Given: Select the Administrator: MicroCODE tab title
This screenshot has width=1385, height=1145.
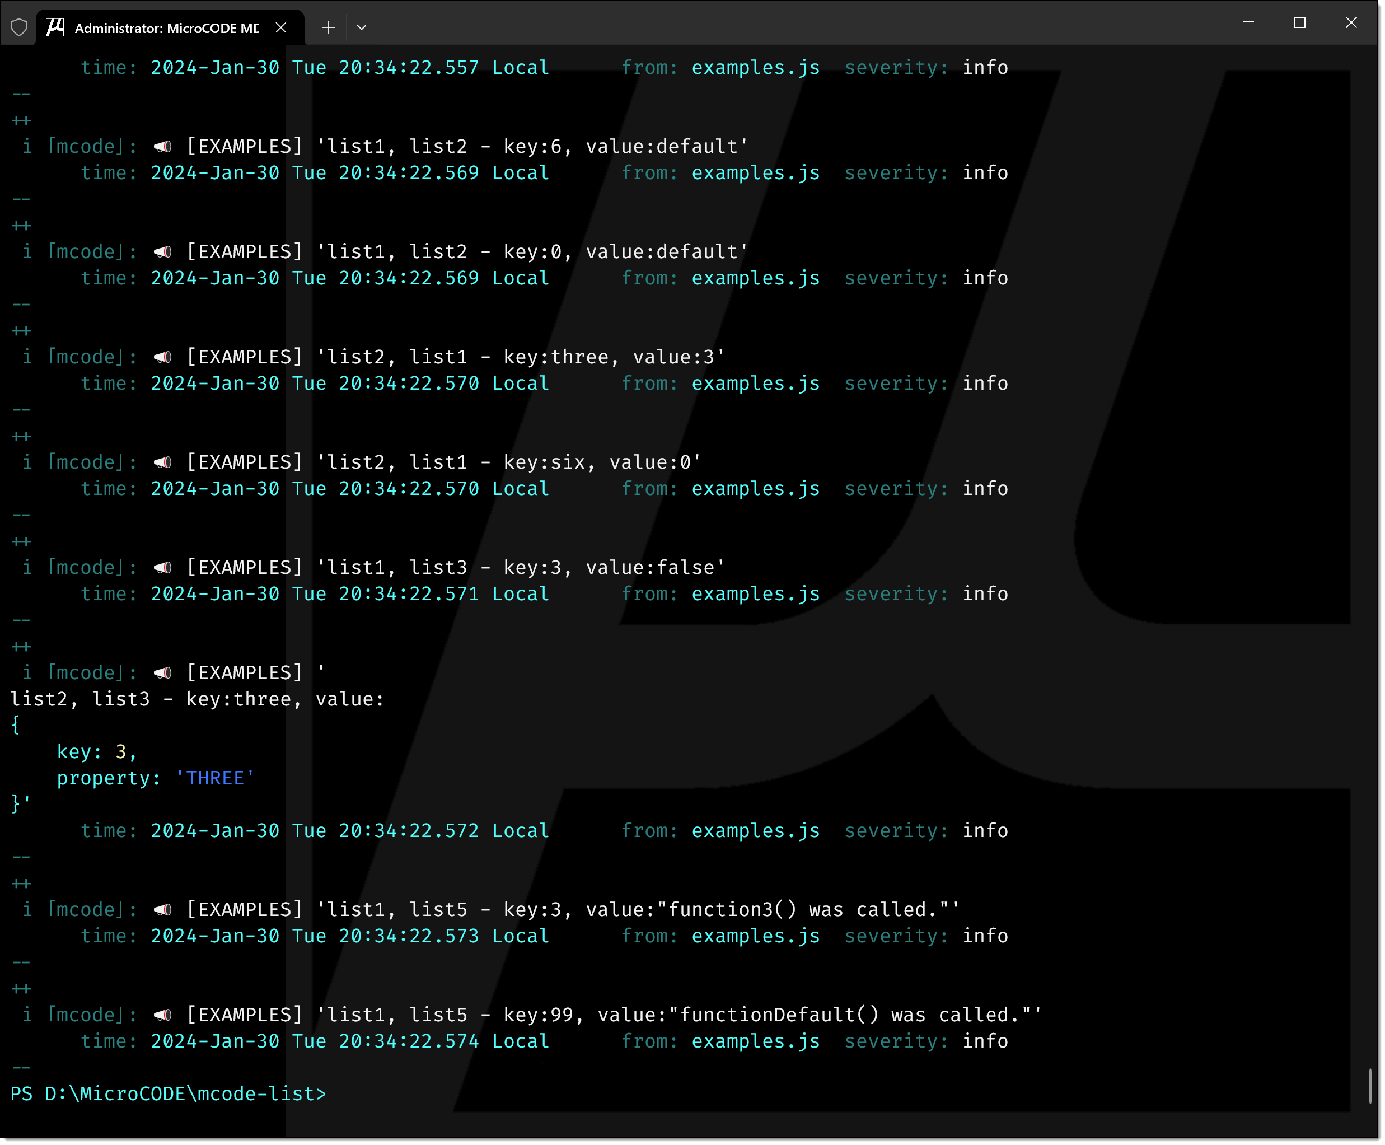Looking at the screenshot, I should click(x=166, y=27).
